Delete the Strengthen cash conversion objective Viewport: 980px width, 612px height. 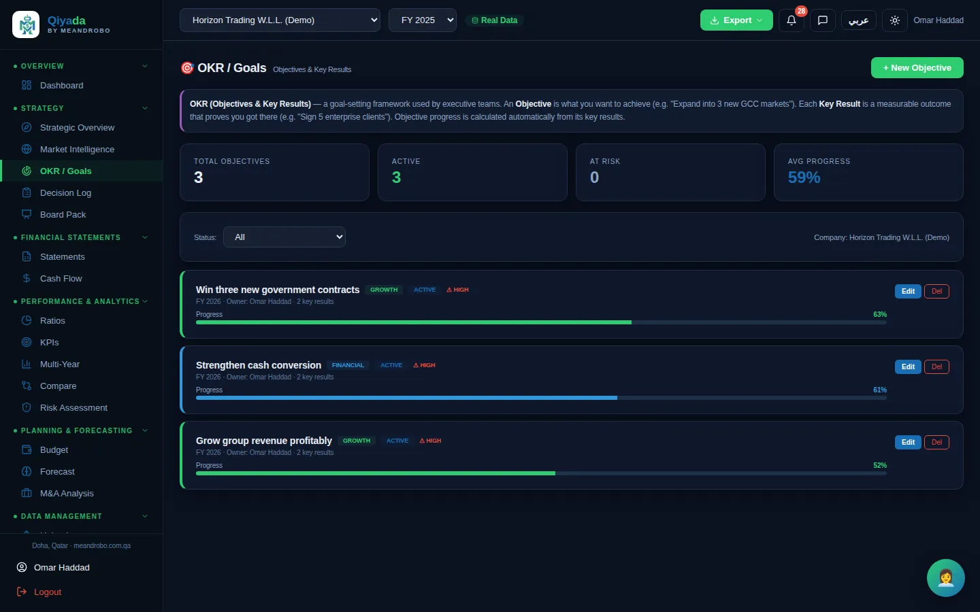936,367
